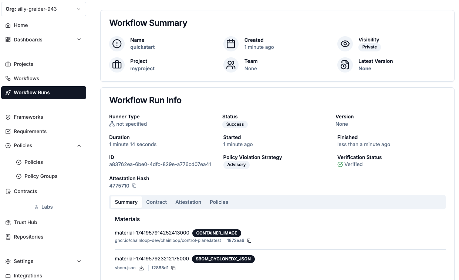Click the Project briefcase icon in summary

[x=117, y=65]
